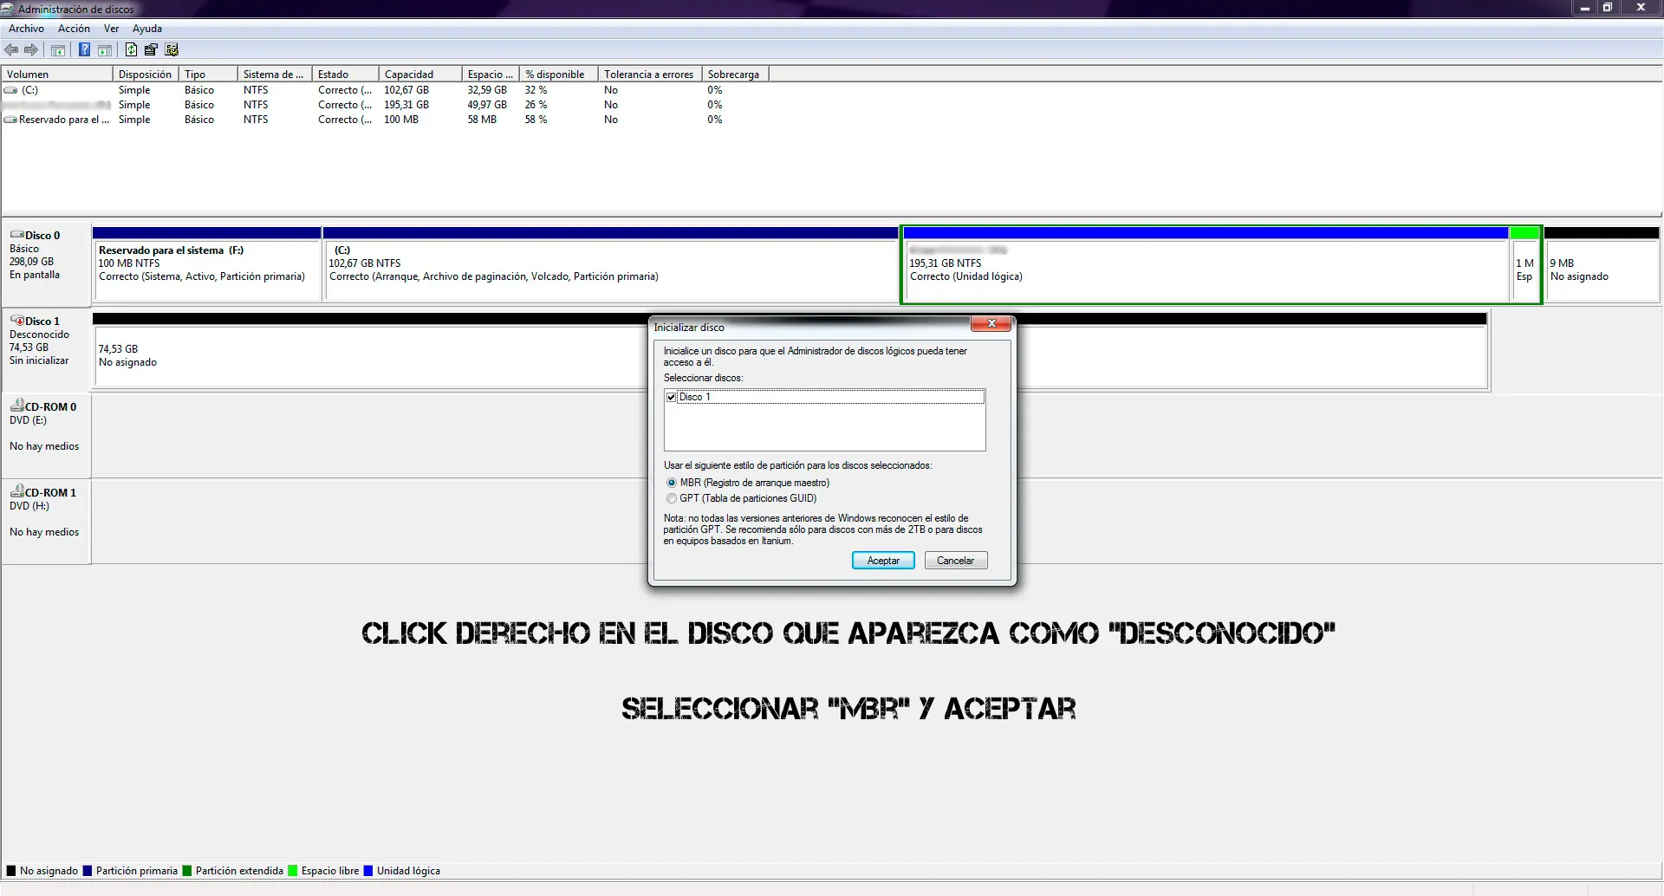Viewport: 1664px width, 896px height.
Task: Select the 195,31 GB NTFS logical drive partition
Action: pyautogui.click(x=1206, y=264)
